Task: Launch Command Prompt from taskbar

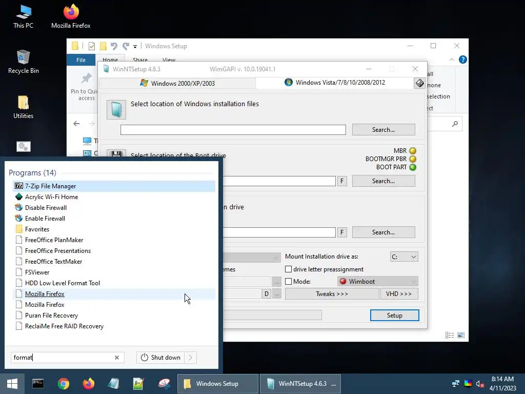Action: coord(38,384)
